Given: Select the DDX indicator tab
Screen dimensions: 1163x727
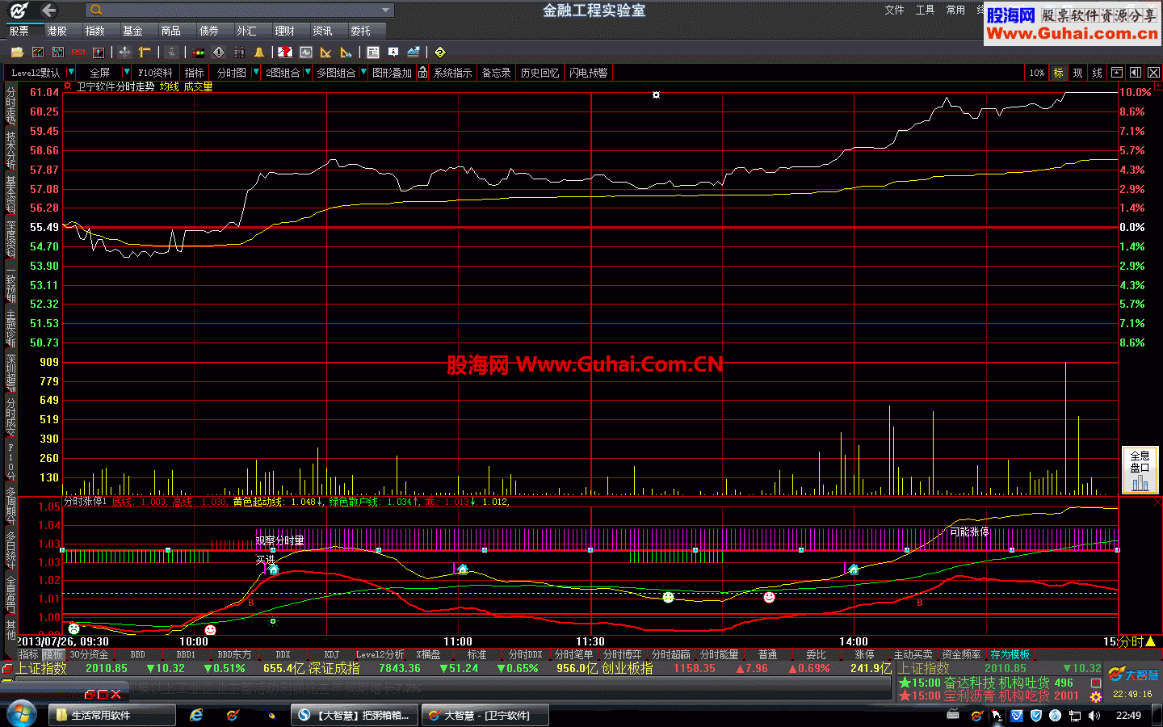Looking at the screenshot, I should 283,655.
